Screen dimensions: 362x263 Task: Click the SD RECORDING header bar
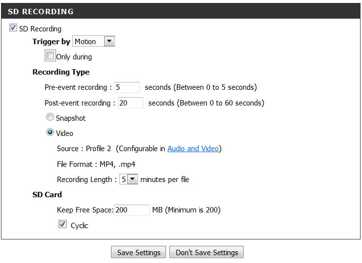[181, 11]
